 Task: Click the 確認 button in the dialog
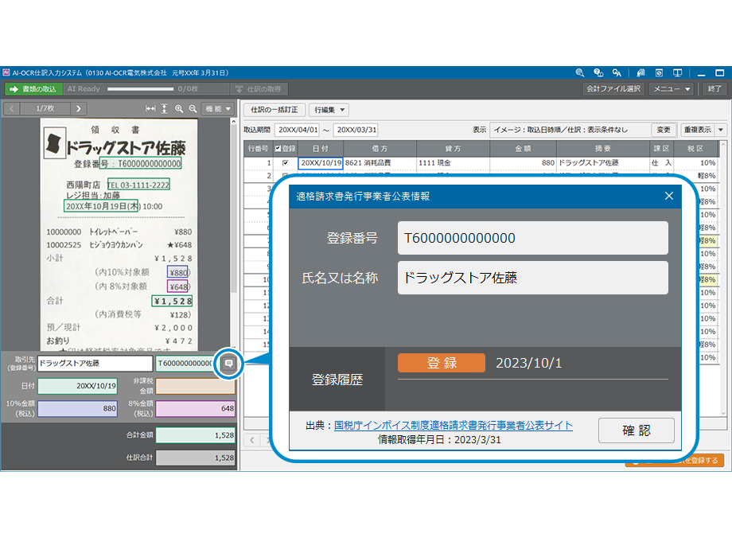click(x=637, y=430)
